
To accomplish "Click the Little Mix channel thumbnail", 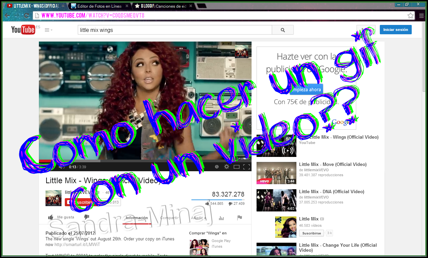I will [x=286, y=227].
